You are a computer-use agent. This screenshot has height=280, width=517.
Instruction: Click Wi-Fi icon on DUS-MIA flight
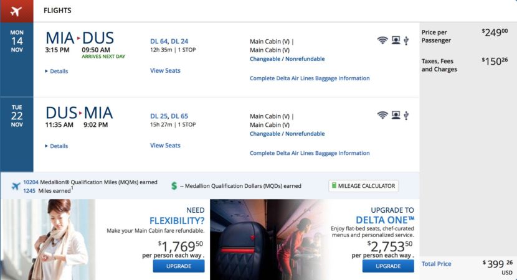coord(382,116)
